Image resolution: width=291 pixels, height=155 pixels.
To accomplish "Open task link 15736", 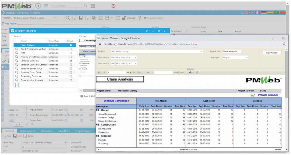I will pos(11,115).
